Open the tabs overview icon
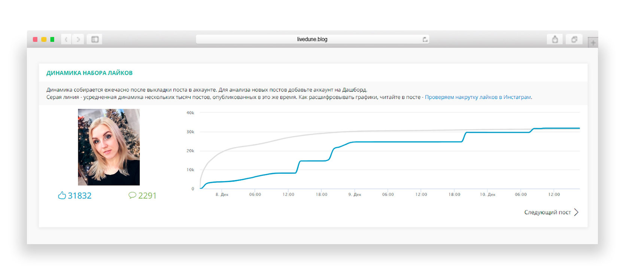Image resolution: width=629 pixels, height=279 pixels. pos(574,39)
